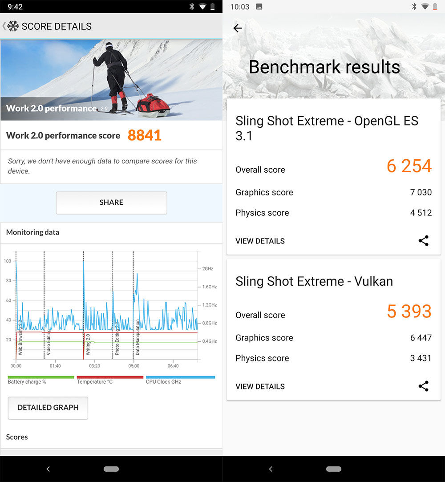Tap the right phone's Android back button
The image size is (445, 482).
(x=271, y=469)
